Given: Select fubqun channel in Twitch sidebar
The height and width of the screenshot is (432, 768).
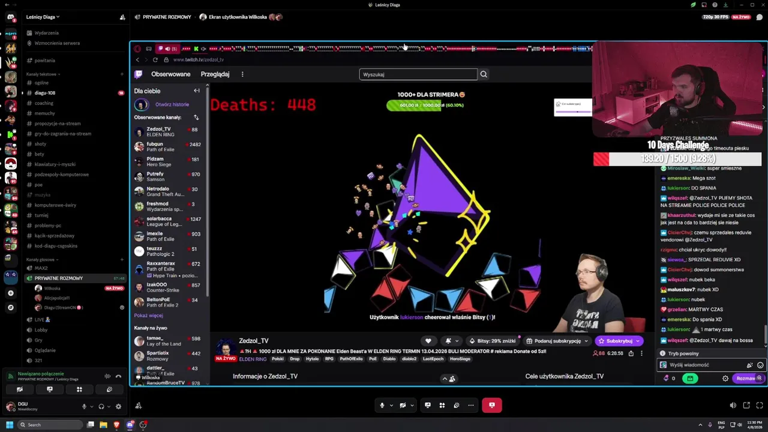Looking at the screenshot, I should pyautogui.click(x=170, y=147).
